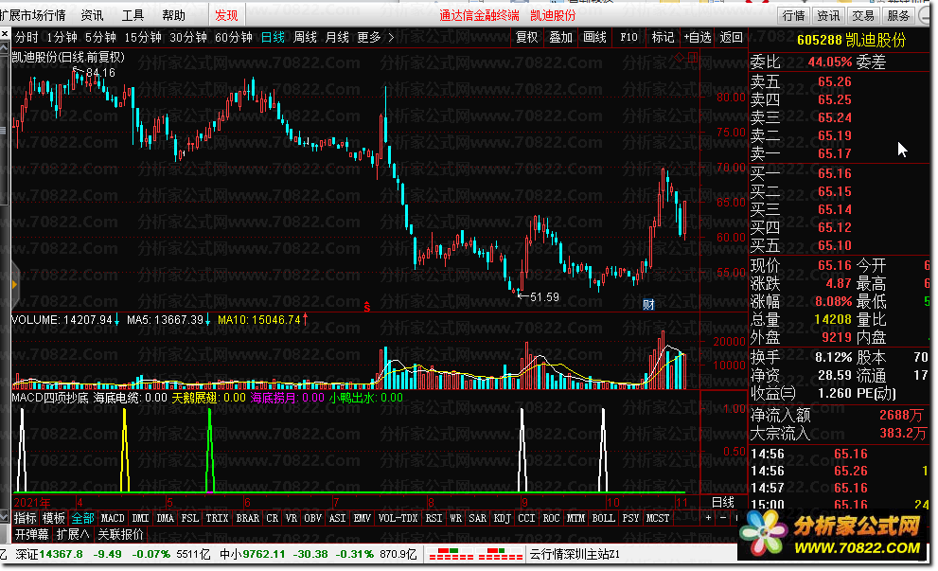
Task: Click the 叠加 toolbar button
Action: pos(560,37)
